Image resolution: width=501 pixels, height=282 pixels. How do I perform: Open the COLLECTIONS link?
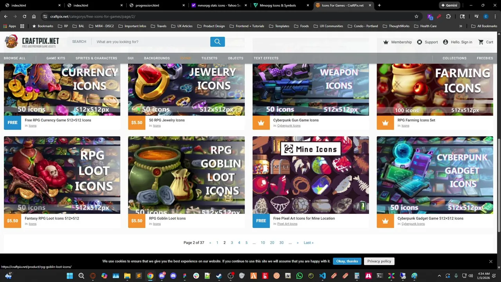point(454,58)
